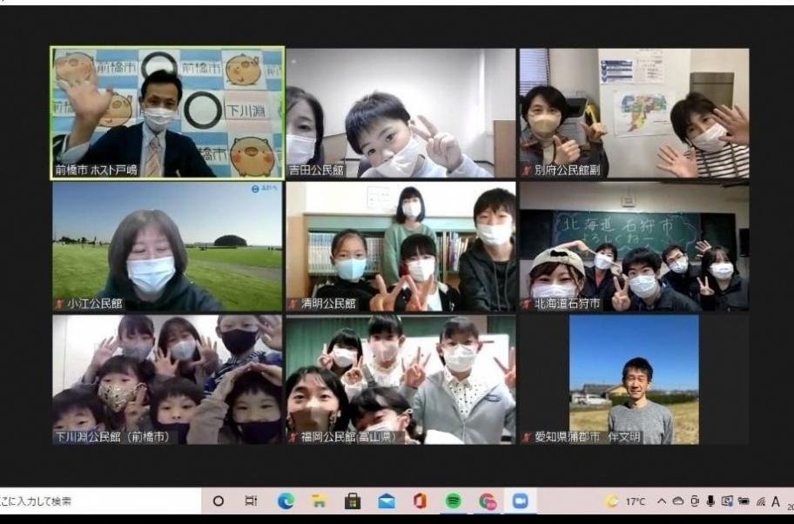Open Microsoft Store taskbar icon

tap(353, 501)
